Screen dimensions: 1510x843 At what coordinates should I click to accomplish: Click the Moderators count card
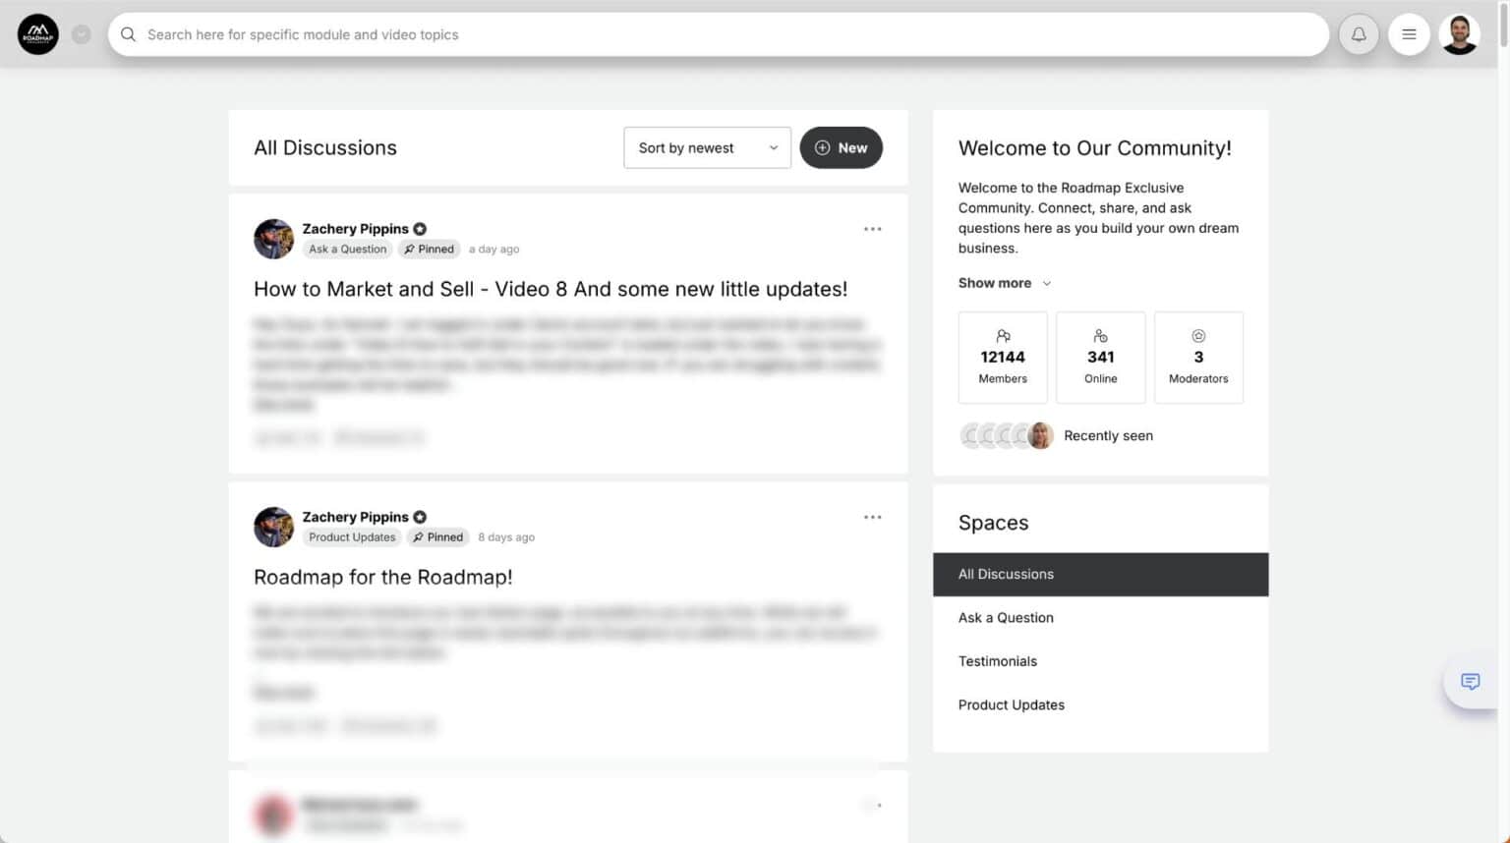tap(1197, 358)
